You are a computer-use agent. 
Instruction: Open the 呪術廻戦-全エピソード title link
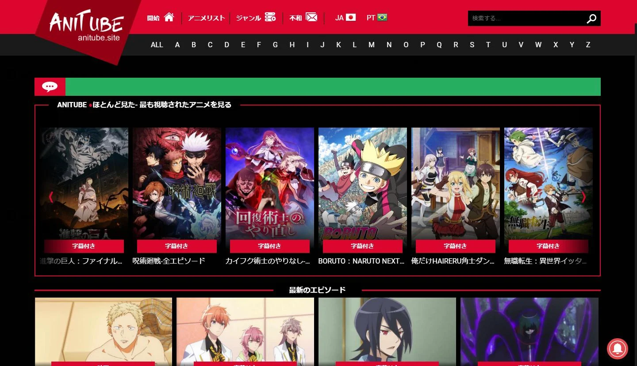point(169,261)
